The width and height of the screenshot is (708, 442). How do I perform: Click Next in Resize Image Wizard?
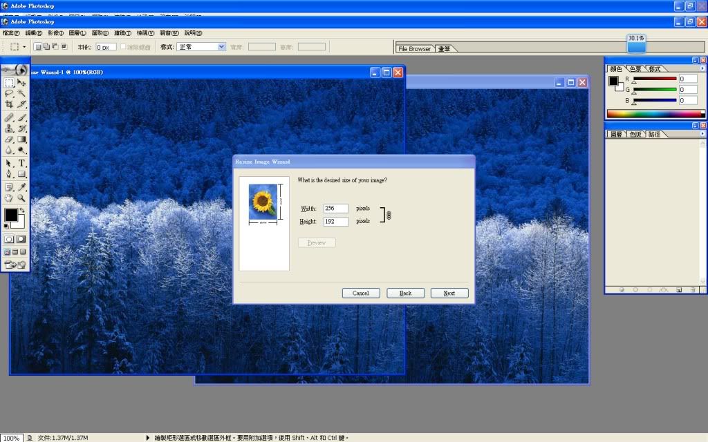[449, 293]
